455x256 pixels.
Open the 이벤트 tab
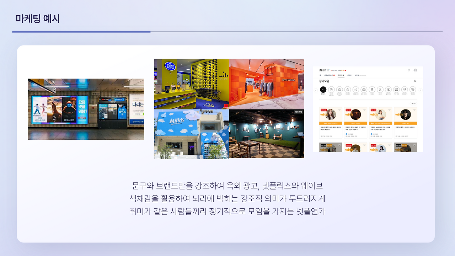click(350, 75)
